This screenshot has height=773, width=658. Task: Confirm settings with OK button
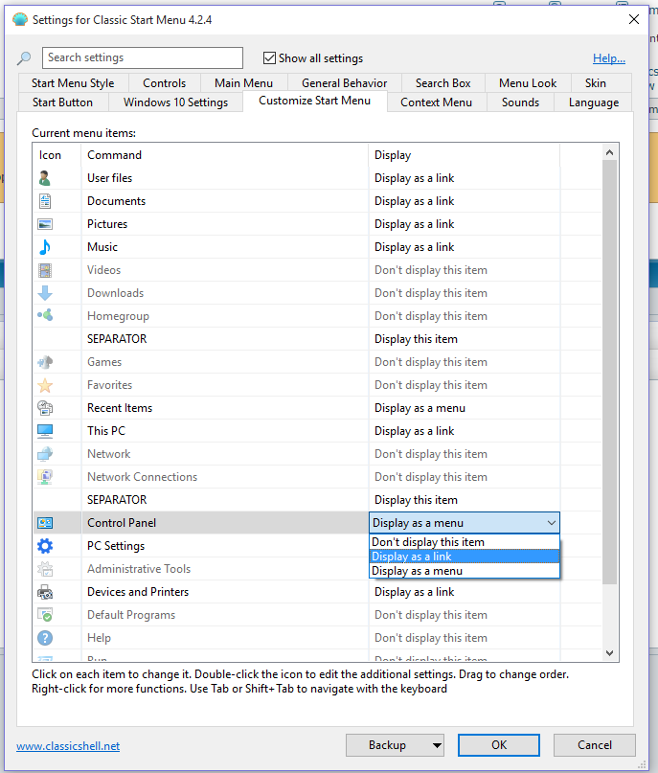click(499, 745)
